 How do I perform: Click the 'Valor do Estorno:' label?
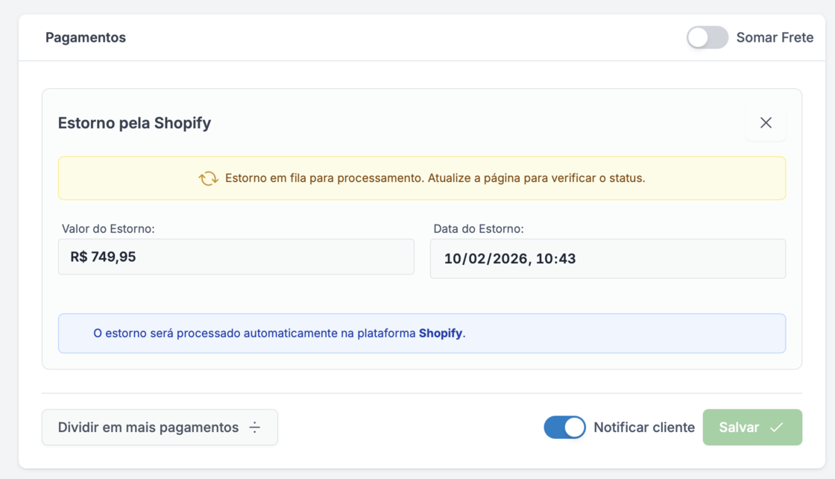click(x=108, y=229)
